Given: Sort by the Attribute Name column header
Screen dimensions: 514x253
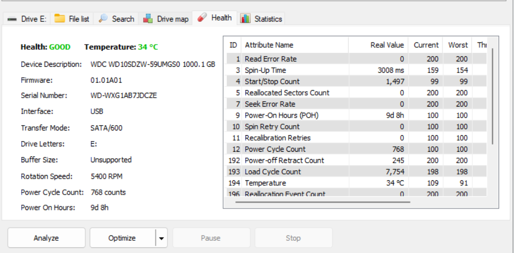Looking at the screenshot, I should click(x=269, y=45).
